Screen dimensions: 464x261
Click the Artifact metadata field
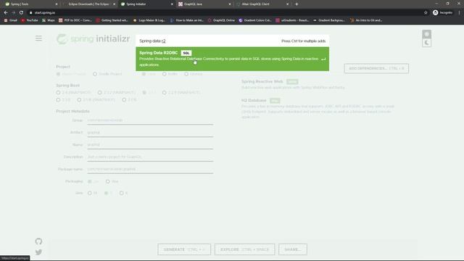150,133
